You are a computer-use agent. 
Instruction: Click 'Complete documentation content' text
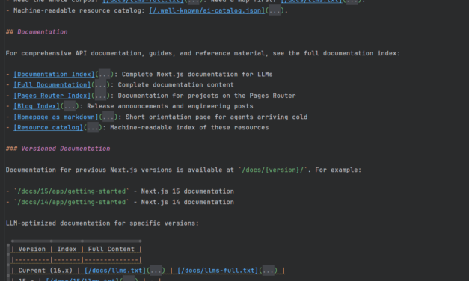coord(176,85)
